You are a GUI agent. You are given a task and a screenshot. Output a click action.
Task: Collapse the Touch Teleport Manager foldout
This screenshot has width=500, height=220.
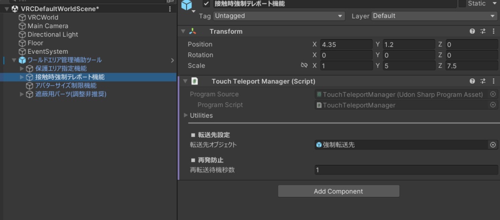point(185,81)
